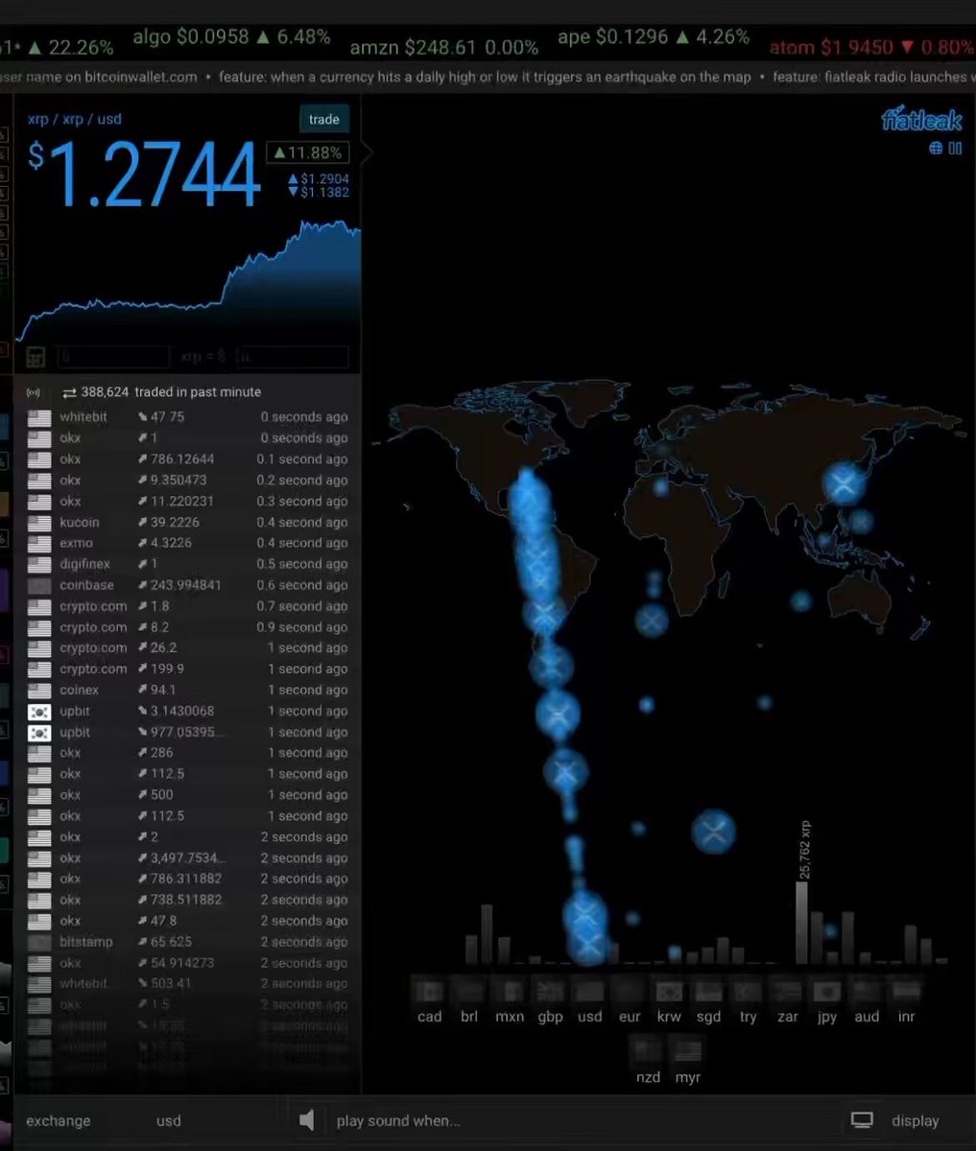Select the coinex 94.1 trade row

(188, 690)
